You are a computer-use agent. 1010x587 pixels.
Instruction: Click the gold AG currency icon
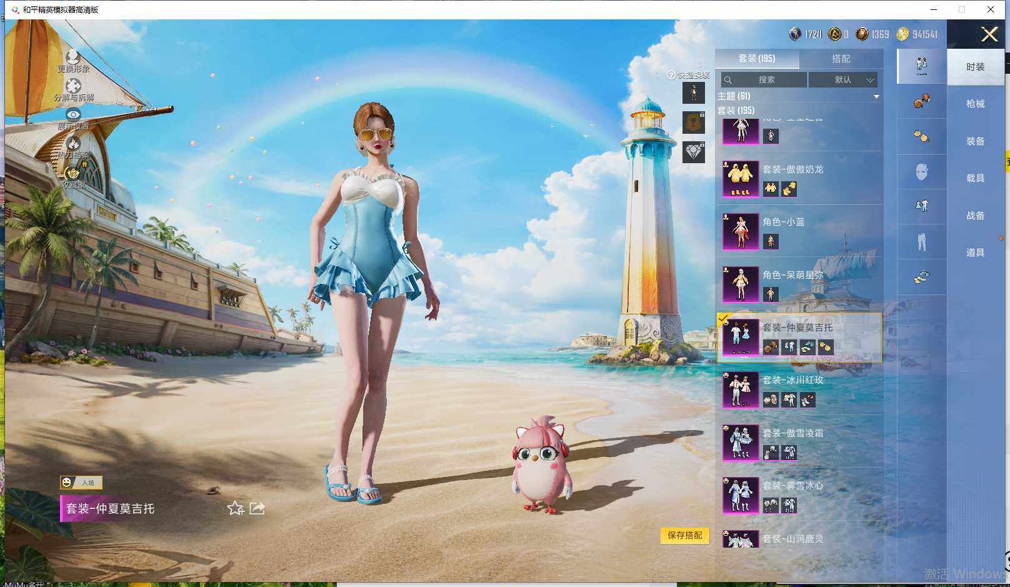(834, 34)
